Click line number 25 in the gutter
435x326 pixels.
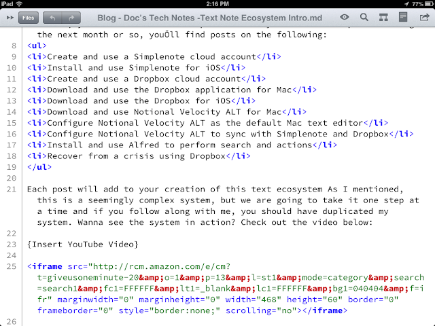[x=12, y=267]
